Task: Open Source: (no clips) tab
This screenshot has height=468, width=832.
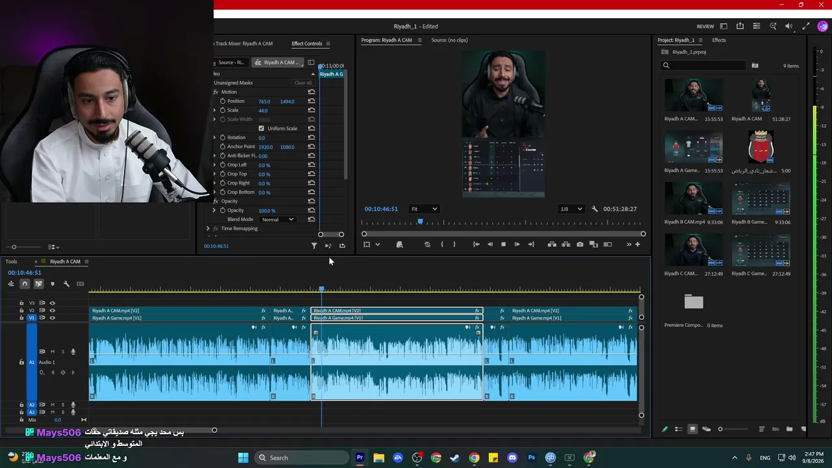Action: (449, 40)
